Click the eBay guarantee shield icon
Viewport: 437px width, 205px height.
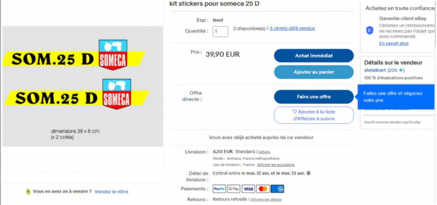tap(369, 30)
